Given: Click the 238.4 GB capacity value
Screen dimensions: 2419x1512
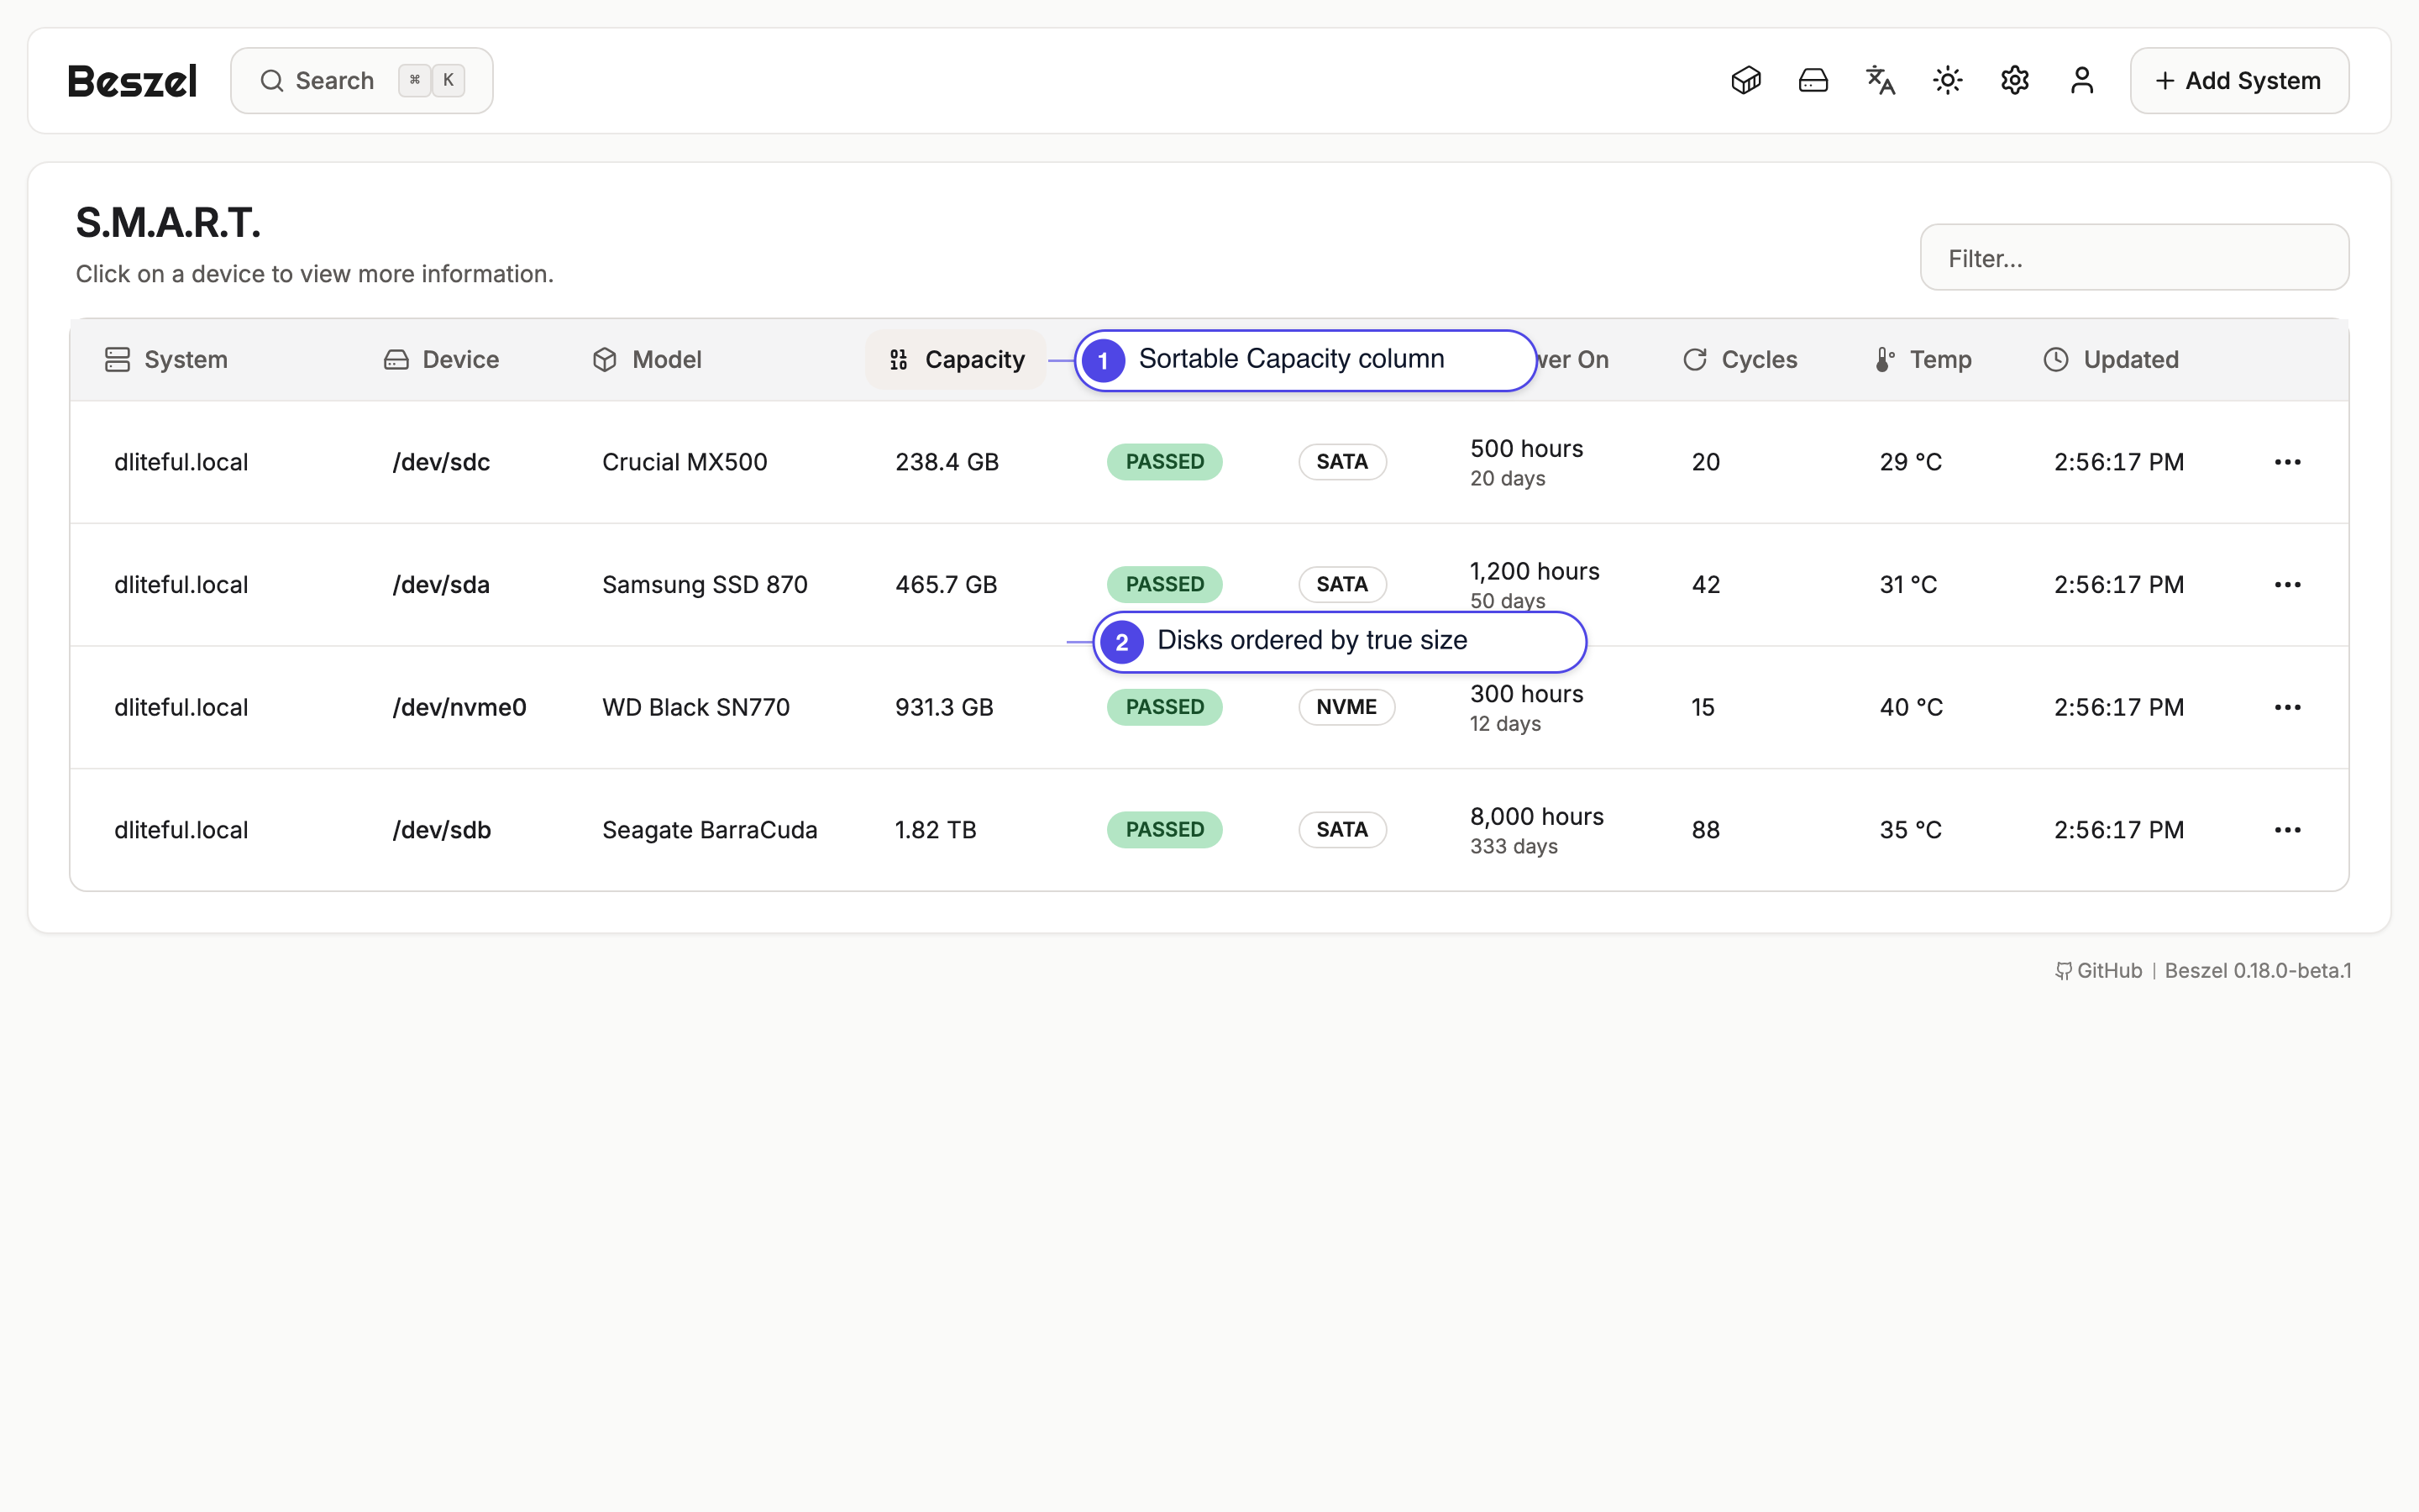Looking at the screenshot, I should point(947,462).
